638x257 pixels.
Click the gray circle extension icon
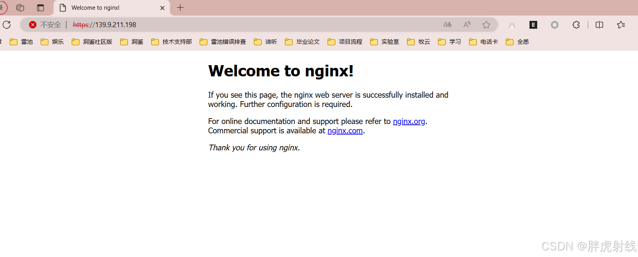click(555, 25)
